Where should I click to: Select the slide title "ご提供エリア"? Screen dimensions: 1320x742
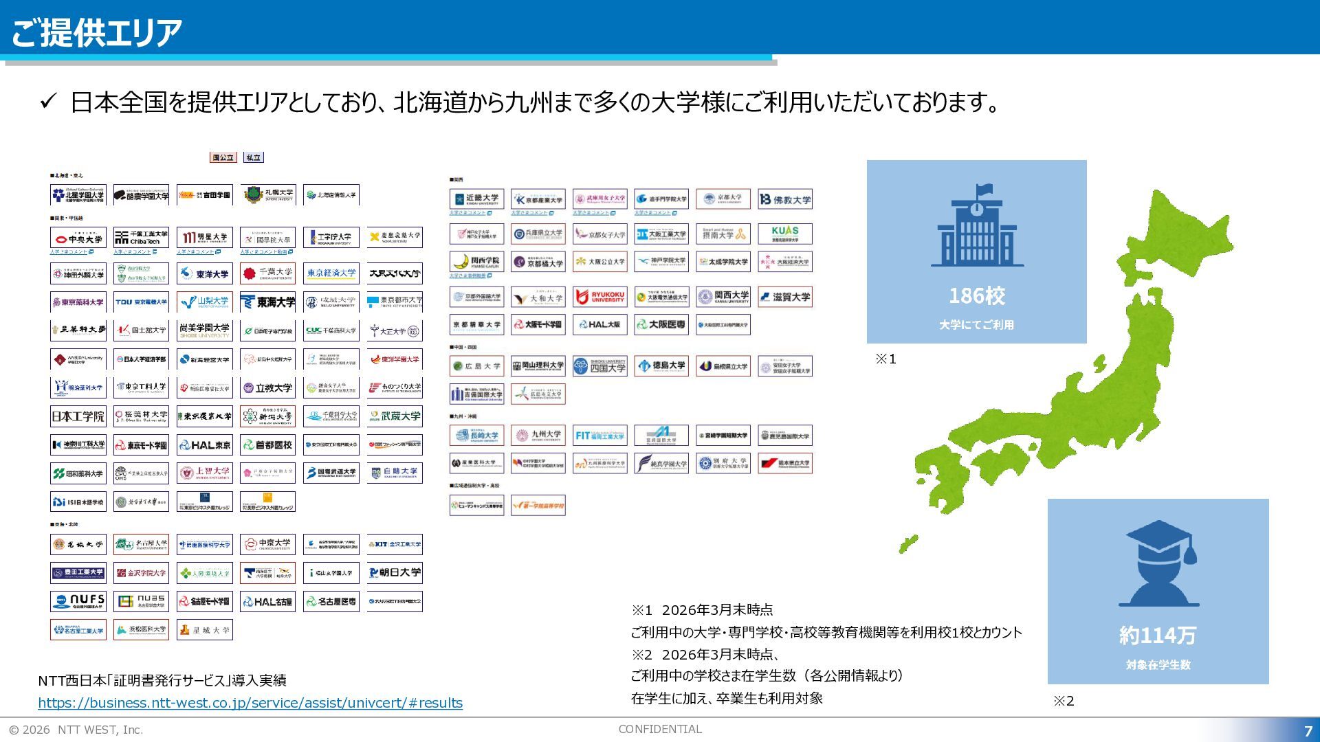97,32
